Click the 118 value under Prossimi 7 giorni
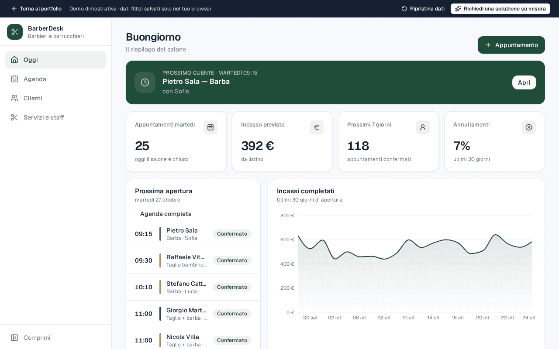Viewport: 559px width, 349px height. click(358, 146)
